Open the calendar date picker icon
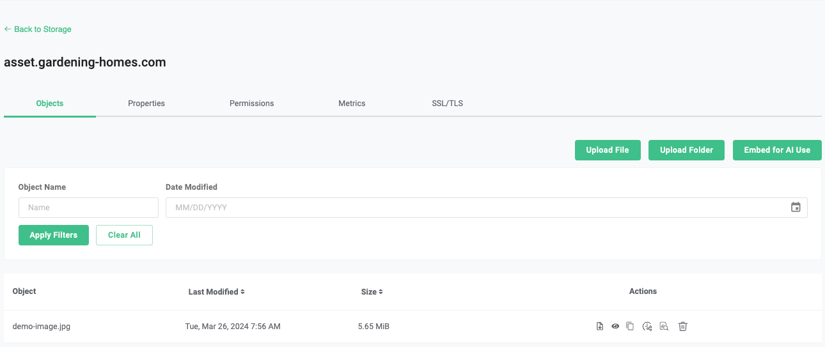The image size is (825, 347). (x=796, y=207)
